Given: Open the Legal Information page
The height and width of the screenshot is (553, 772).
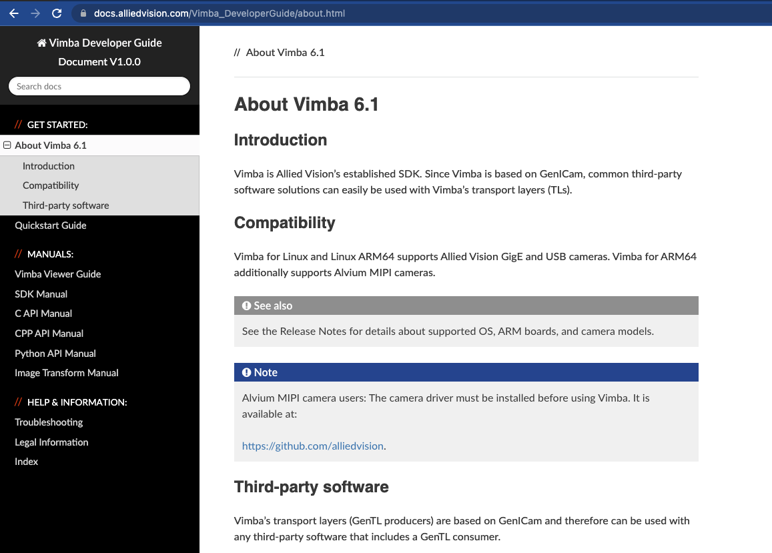Looking at the screenshot, I should (51, 442).
